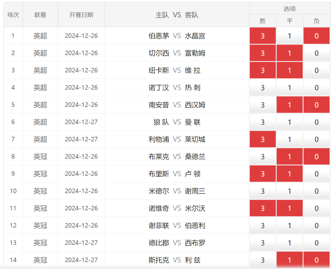Click the 联赛 column header

tap(40, 15)
